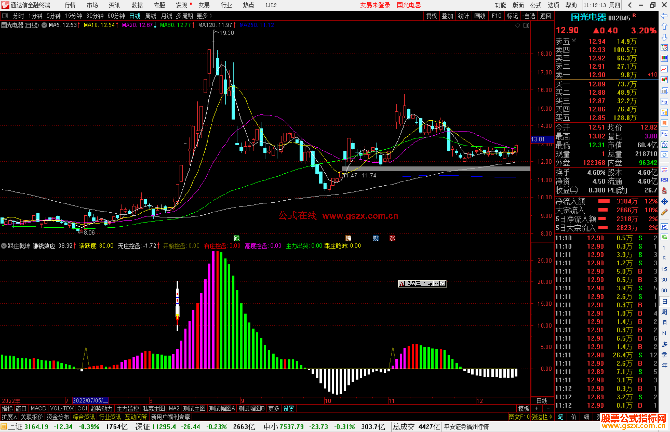Select the RSI indicator sidebar icon
The height and width of the screenshot is (432, 670).
[664, 180]
